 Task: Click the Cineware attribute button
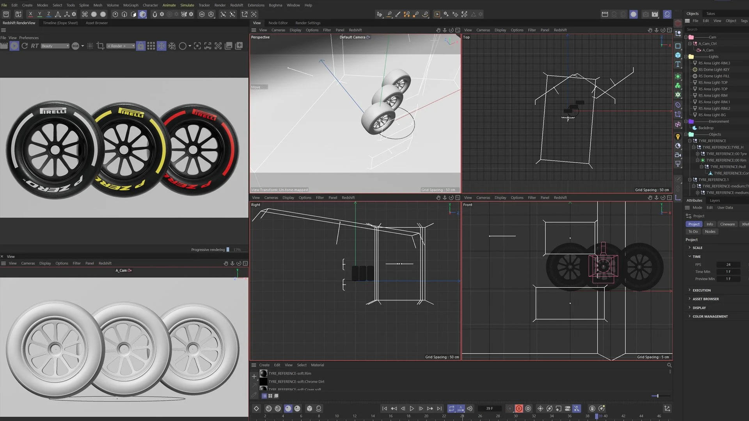(727, 224)
